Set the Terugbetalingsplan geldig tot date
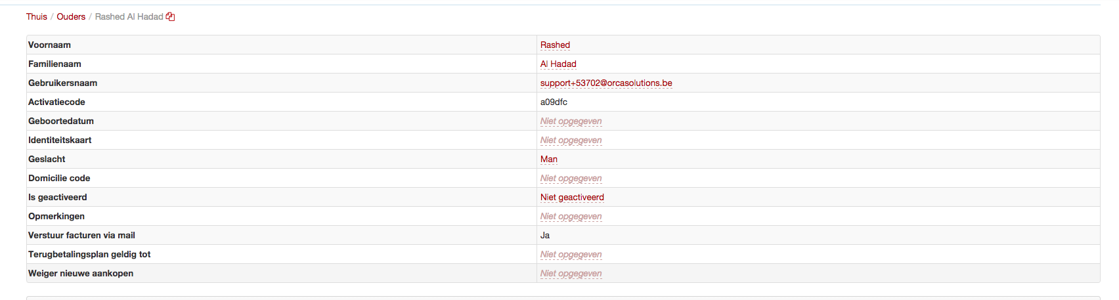1119x300 pixels. click(571, 255)
